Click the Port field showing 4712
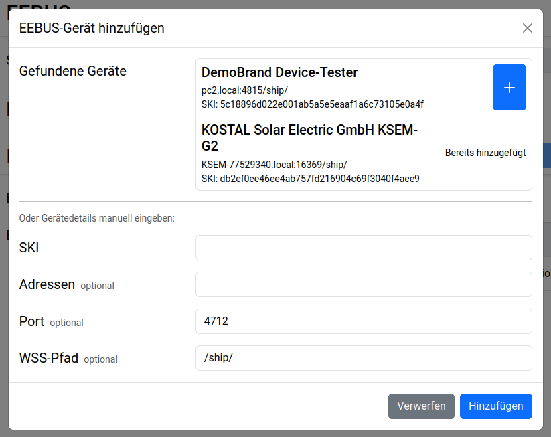 coord(364,321)
